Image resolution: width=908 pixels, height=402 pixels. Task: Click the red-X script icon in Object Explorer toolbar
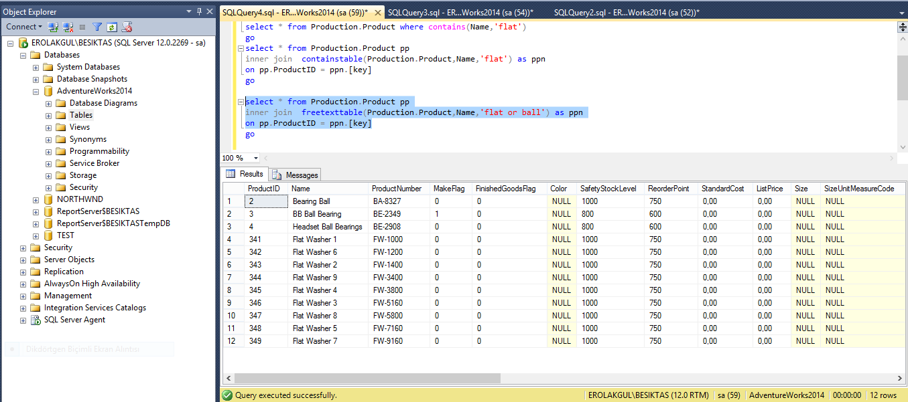[127, 27]
